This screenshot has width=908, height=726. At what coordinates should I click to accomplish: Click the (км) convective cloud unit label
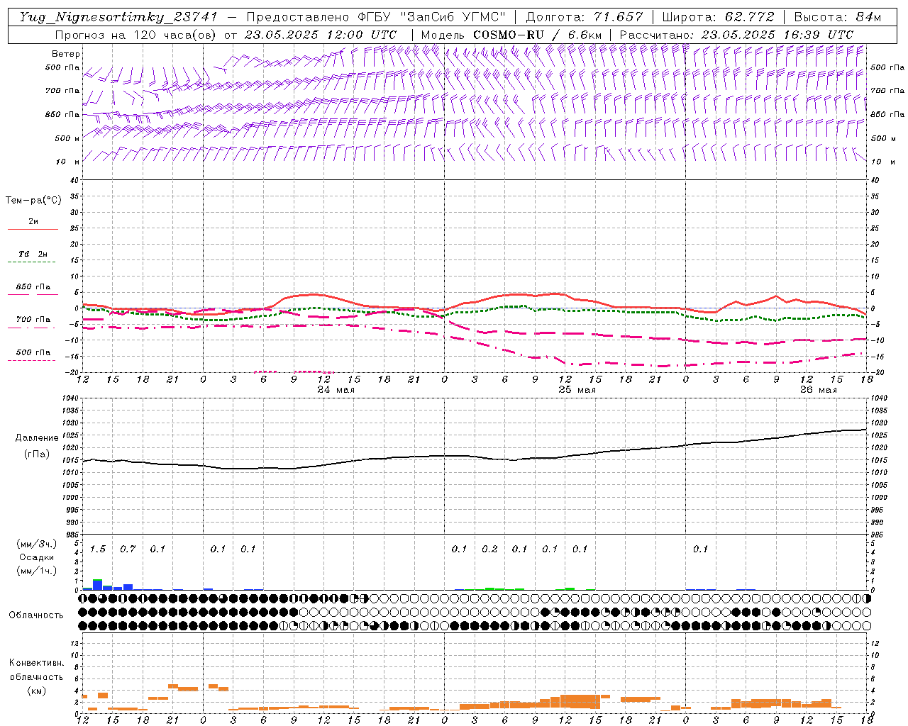tap(37, 691)
